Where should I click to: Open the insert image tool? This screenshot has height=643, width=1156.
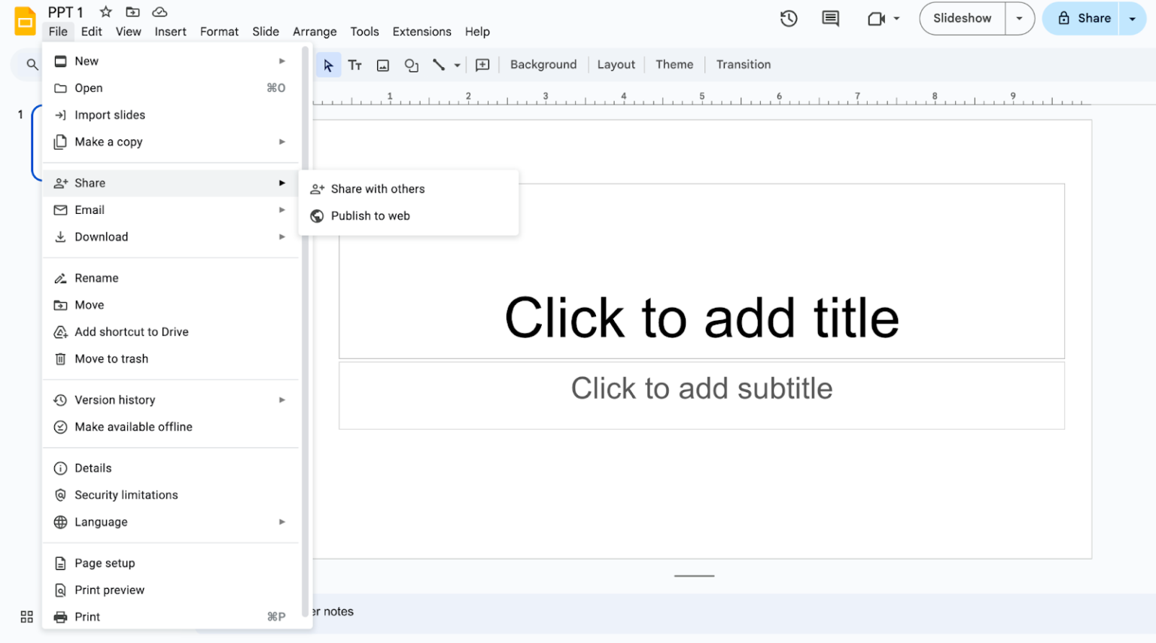pyautogui.click(x=382, y=65)
